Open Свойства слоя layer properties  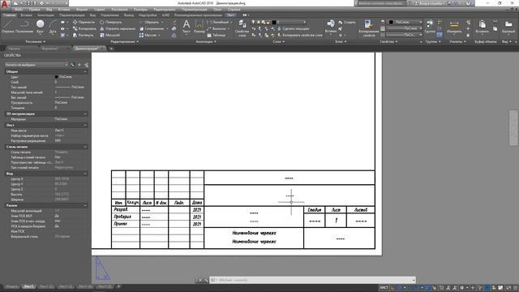(242, 28)
